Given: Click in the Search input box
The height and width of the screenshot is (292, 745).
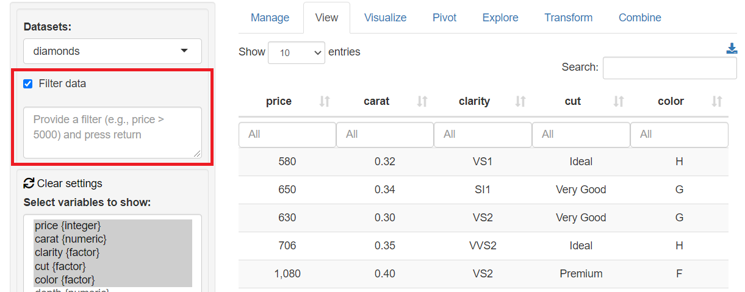Looking at the screenshot, I should (x=669, y=68).
